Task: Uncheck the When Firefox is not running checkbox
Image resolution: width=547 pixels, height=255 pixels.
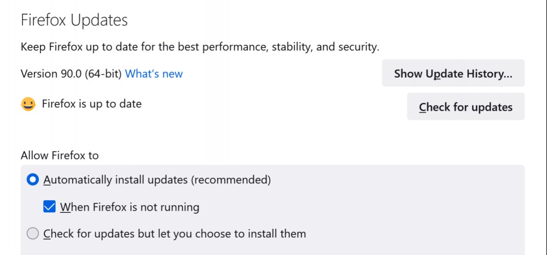Action: pos(50,207)
